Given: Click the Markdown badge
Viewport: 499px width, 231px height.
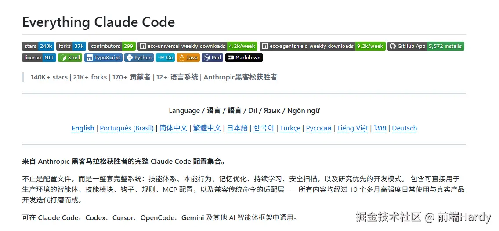Looking at the screenshot, I should point(244,58).
